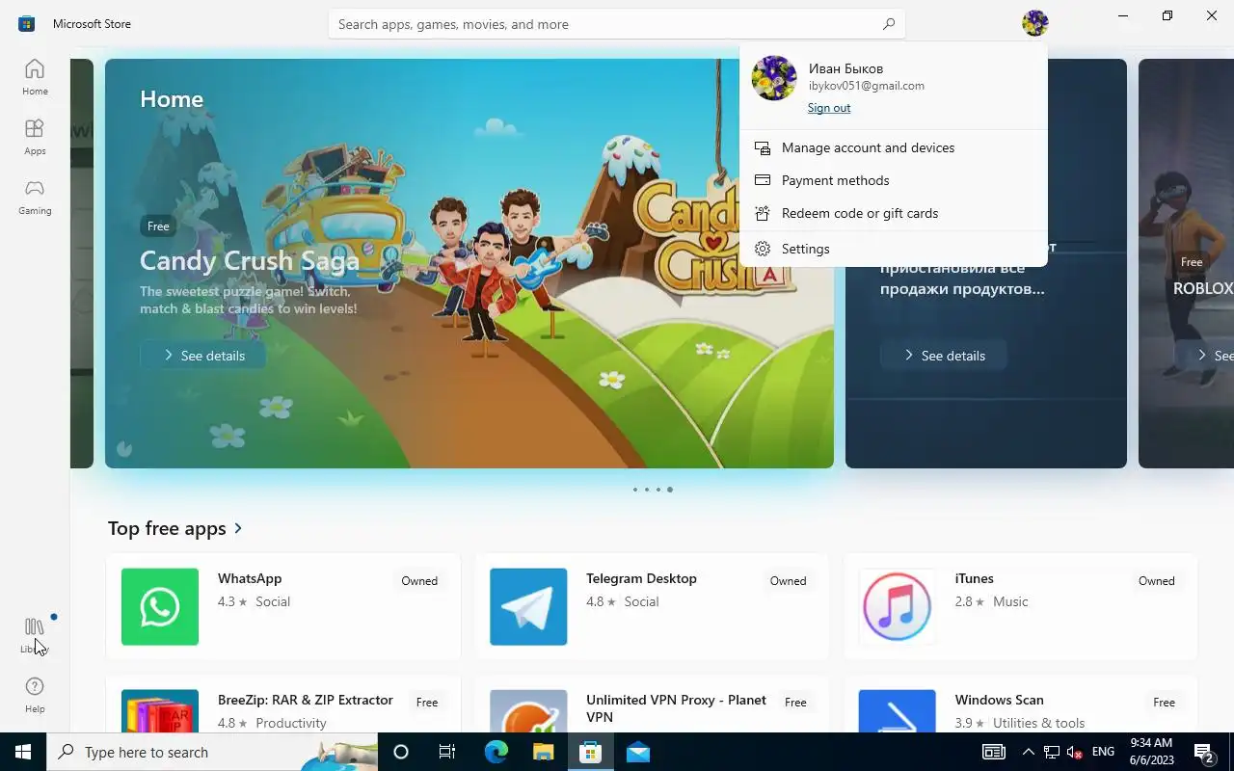Open File Explorer from taskbar
Viewport: 1234px width, 771px height.
[543, 752]
